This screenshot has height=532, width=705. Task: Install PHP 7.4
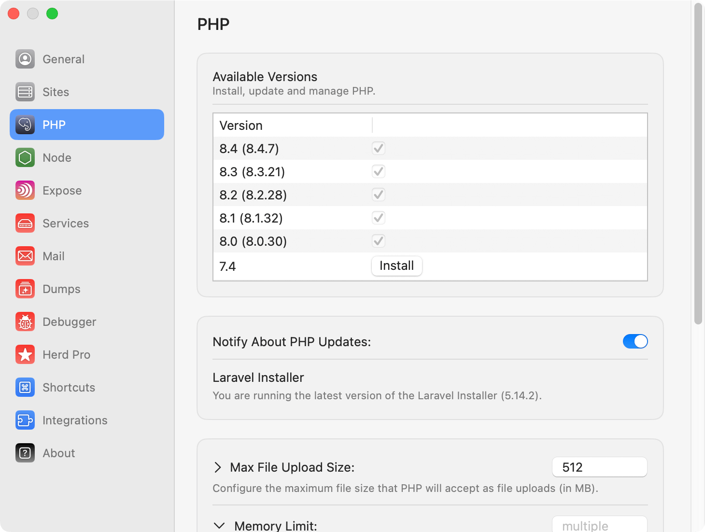click(396, 266)
